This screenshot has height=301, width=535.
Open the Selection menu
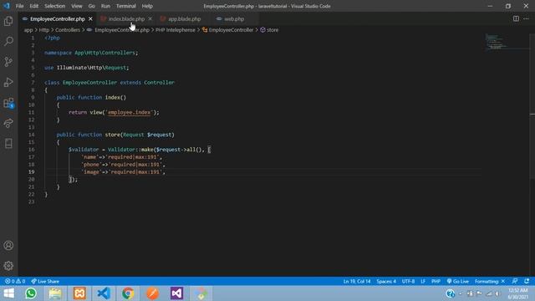54,6
